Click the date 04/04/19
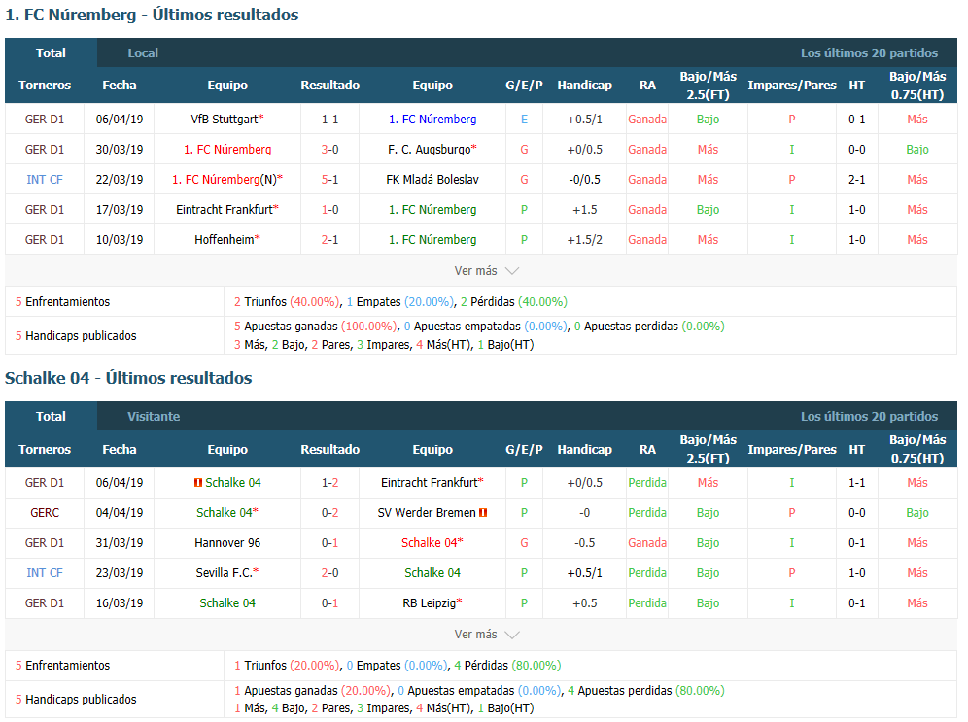968x722 pixels. (120, 513)
